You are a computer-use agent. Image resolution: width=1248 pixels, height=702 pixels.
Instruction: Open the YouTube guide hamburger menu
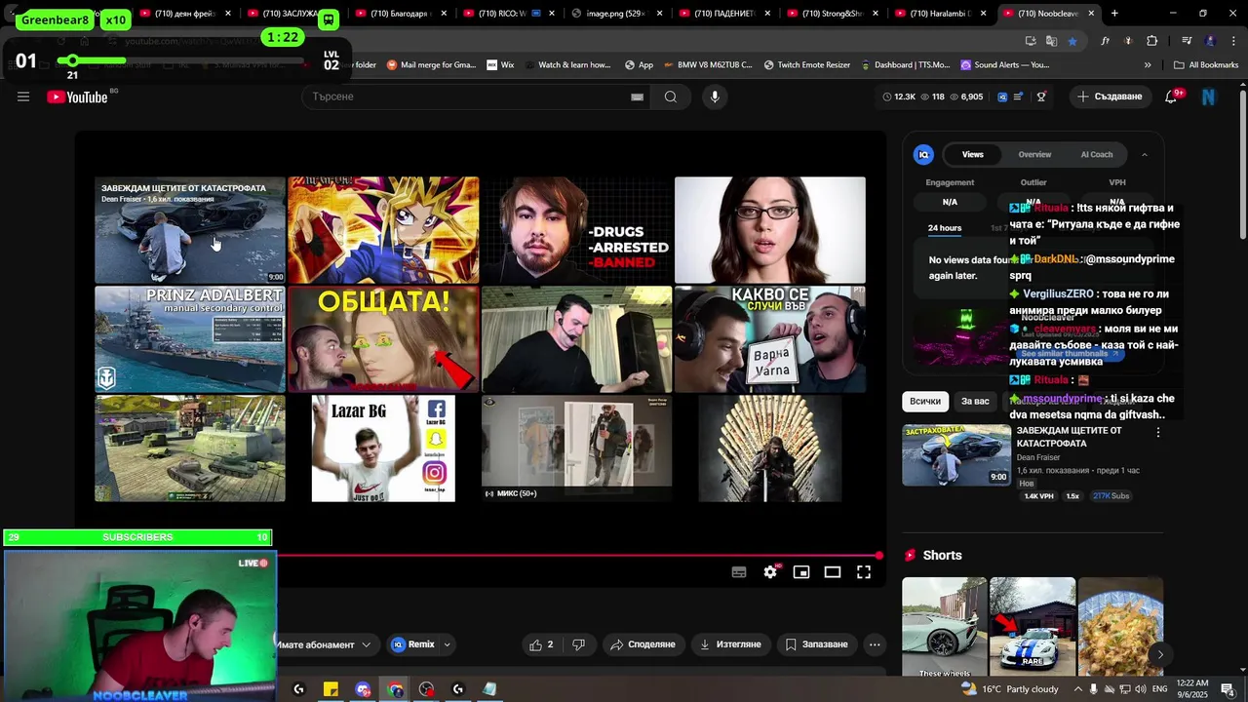[x=23, y=97]
